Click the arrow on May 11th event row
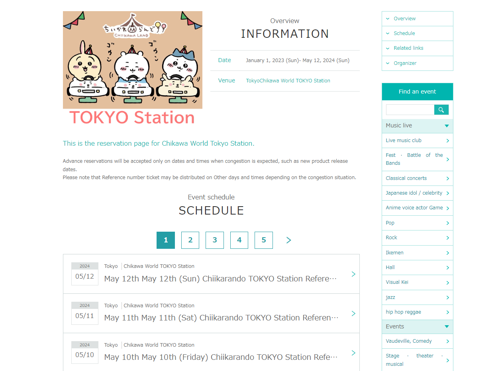The height and width of the screenshot is (371, 500). (353, 314)
